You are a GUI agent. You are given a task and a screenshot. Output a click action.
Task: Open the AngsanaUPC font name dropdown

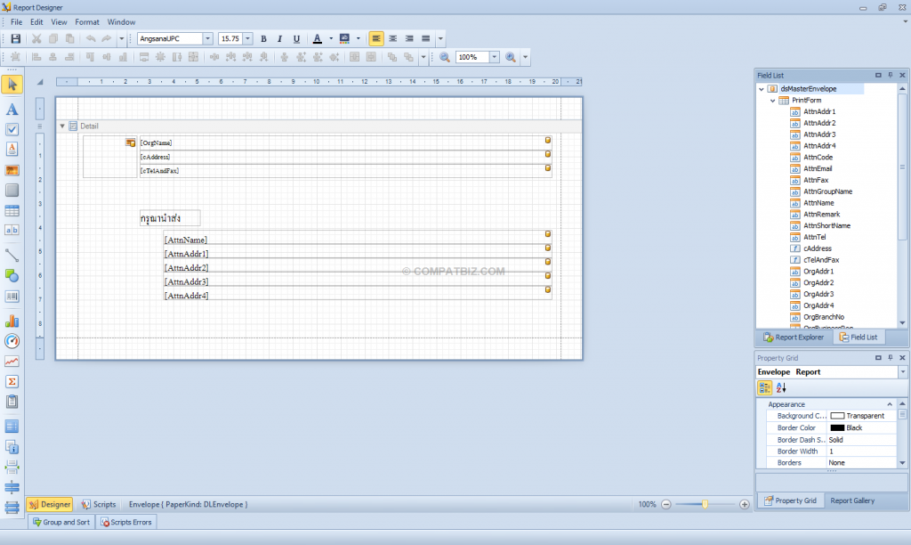(208, 38)
